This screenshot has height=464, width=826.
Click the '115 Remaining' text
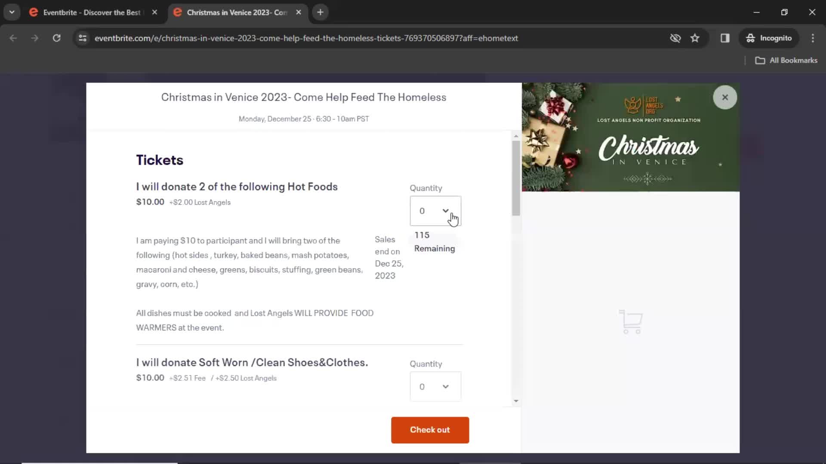coord(435,242)
